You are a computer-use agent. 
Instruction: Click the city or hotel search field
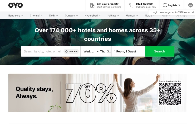point(42,51)
